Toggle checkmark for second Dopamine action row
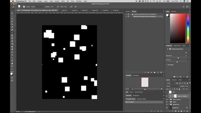 coord(126,16)
